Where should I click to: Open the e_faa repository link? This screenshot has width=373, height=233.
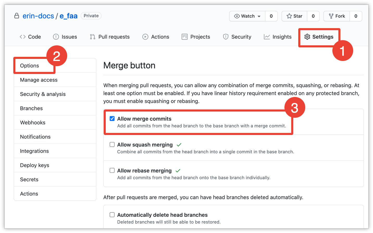point(69,16)
